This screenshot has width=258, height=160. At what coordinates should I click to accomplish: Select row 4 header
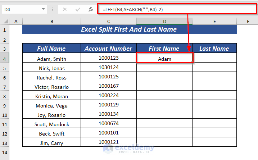(5, 58)
